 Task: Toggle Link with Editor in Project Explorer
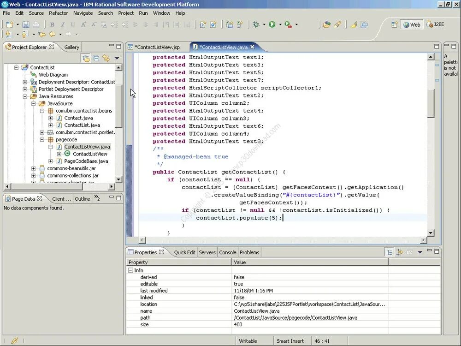106,58
